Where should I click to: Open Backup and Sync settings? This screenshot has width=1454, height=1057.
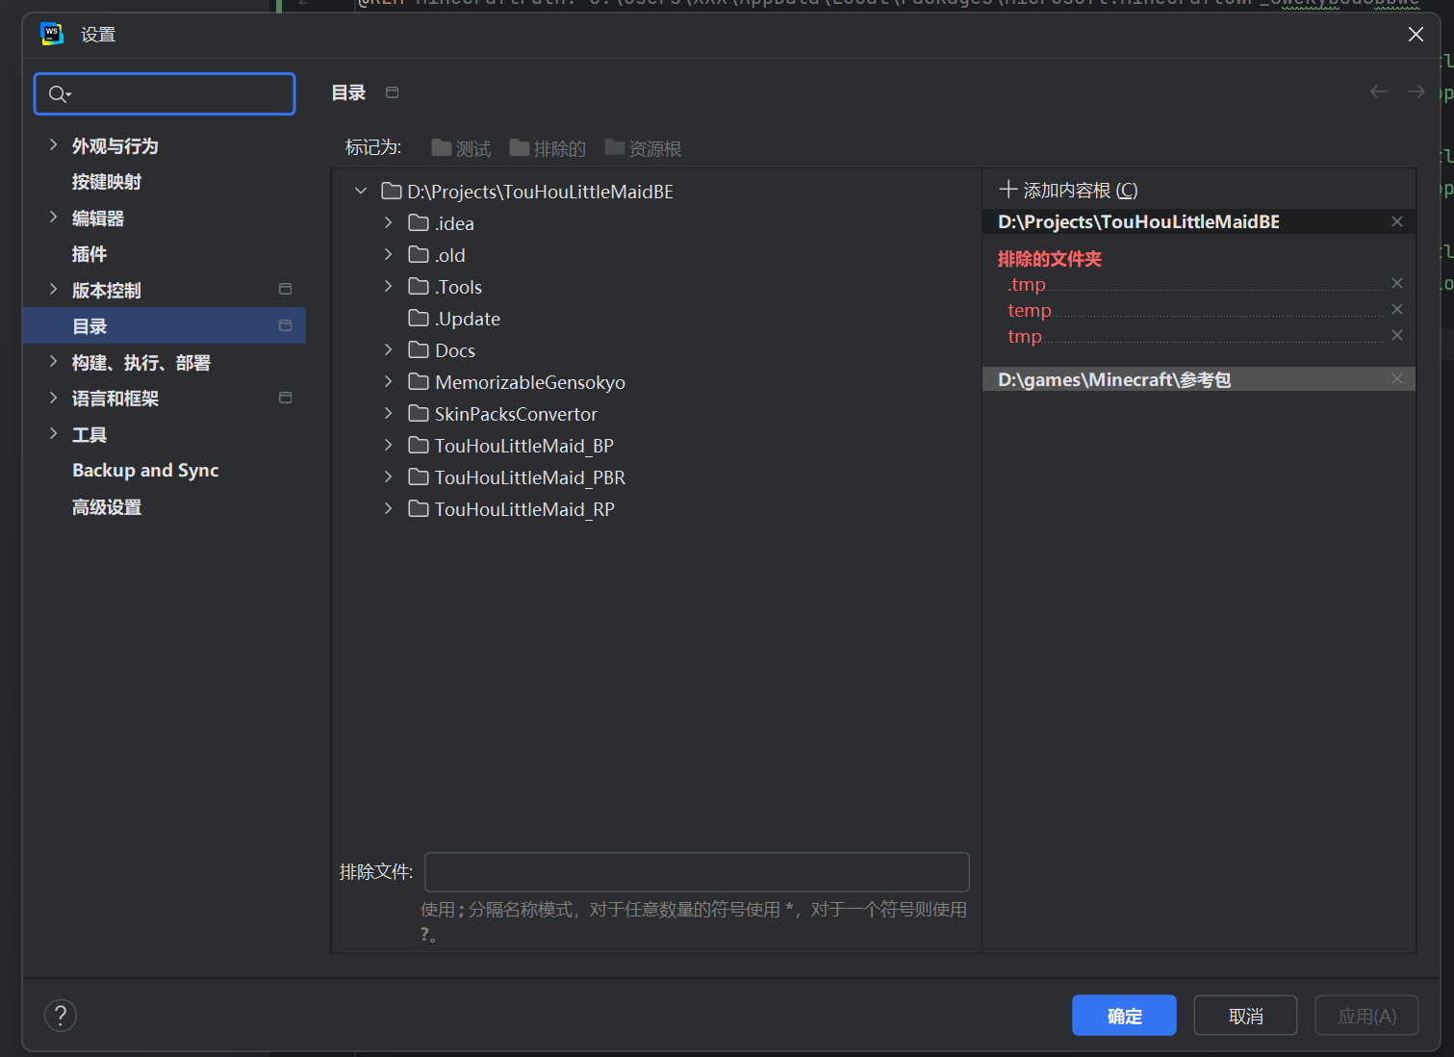point(145,471)
